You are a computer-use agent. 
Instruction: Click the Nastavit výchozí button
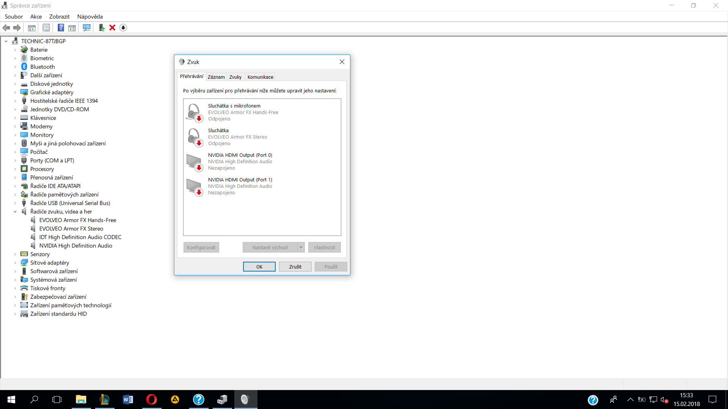point(270,247)
